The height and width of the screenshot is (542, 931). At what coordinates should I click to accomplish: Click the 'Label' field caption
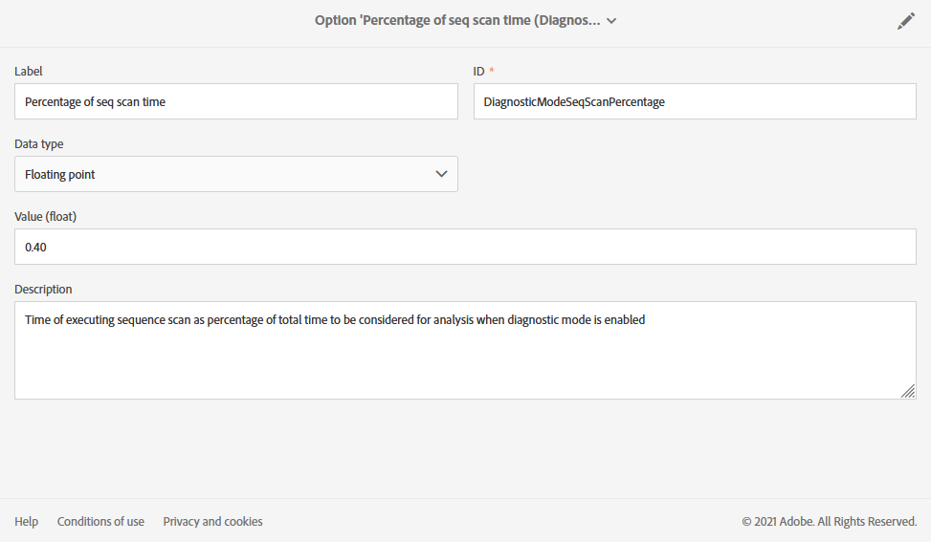[x=29, y=71]
